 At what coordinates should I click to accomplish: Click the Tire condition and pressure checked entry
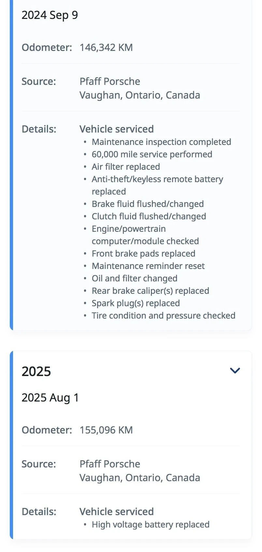pos(163,316)
